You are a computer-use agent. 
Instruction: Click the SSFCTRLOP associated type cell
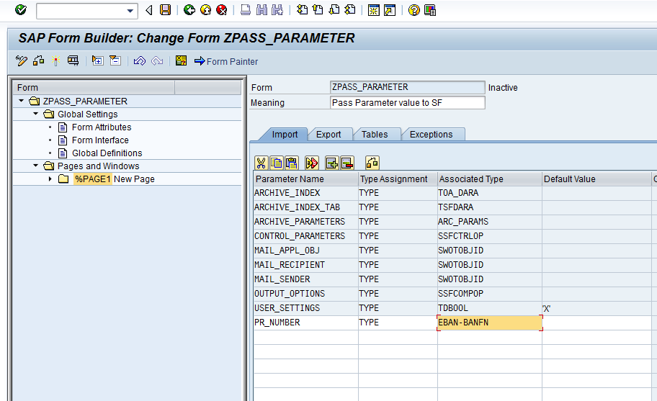(489, 236)
